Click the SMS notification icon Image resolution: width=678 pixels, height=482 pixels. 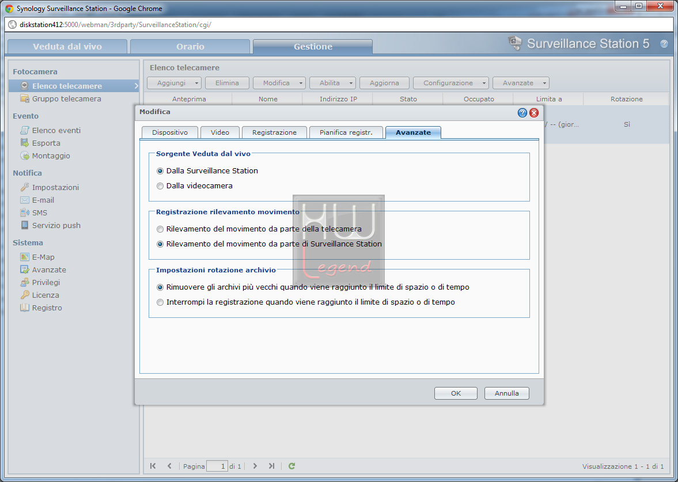(x=25, y=212)
